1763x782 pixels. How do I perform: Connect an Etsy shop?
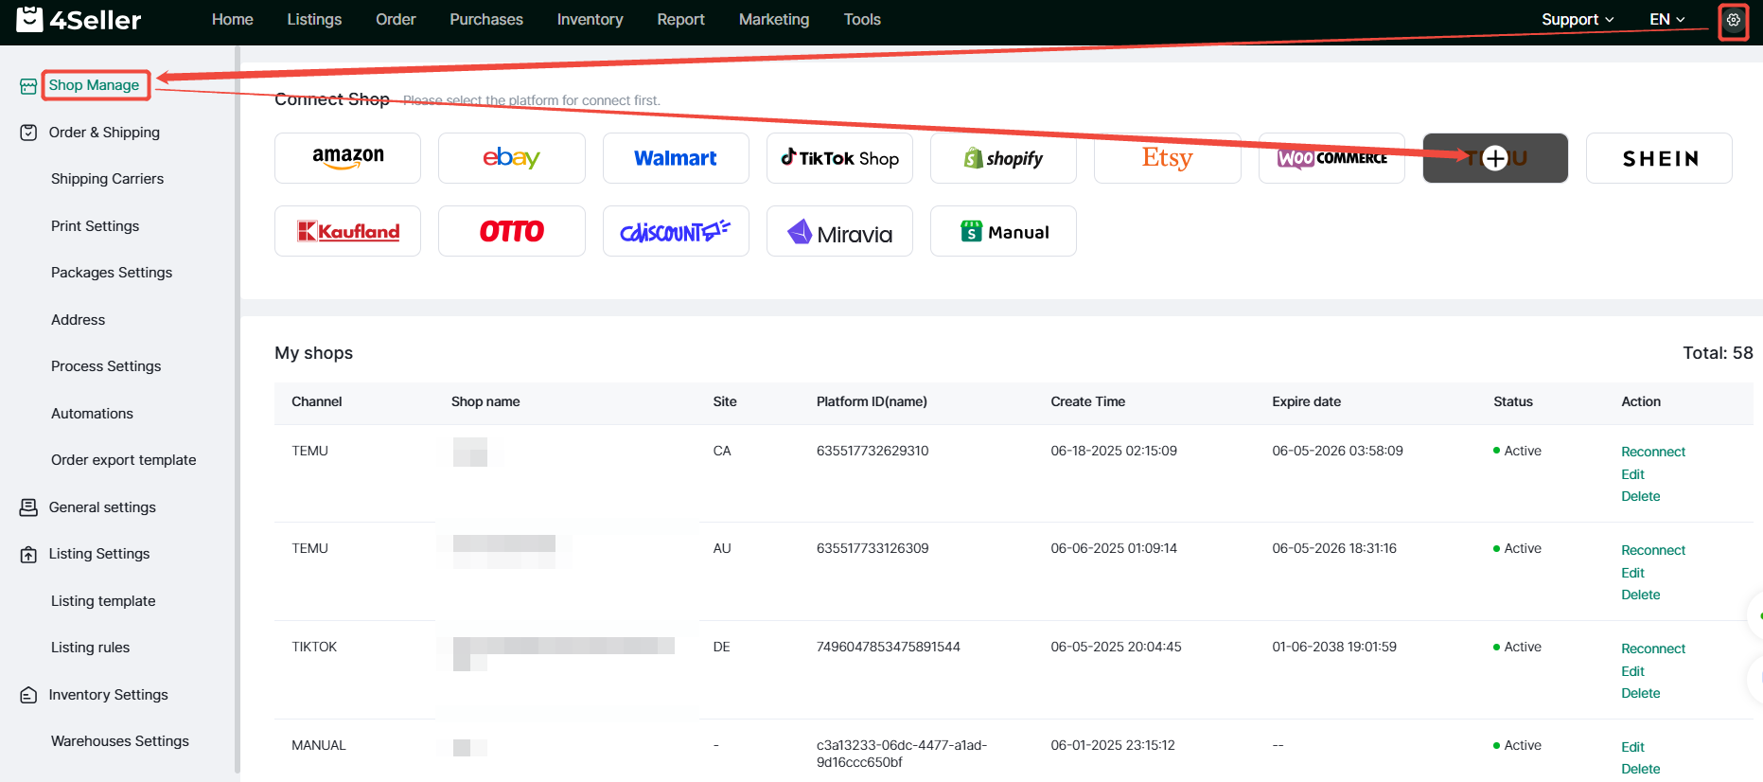(x=1167, y=158)
